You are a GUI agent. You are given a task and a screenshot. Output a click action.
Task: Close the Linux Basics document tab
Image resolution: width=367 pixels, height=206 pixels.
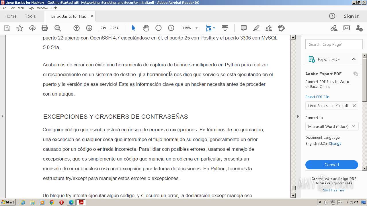(92, 16)
